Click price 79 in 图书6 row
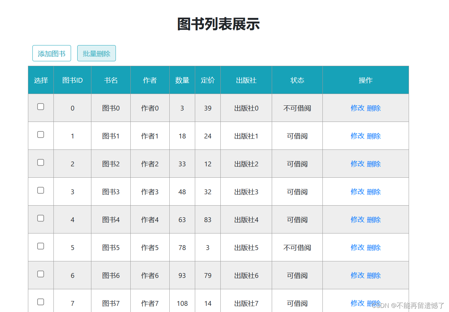449x312 pixels. 208,275
